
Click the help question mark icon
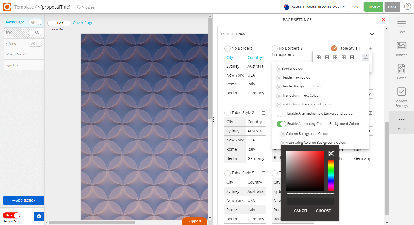(x=407, y=7)
